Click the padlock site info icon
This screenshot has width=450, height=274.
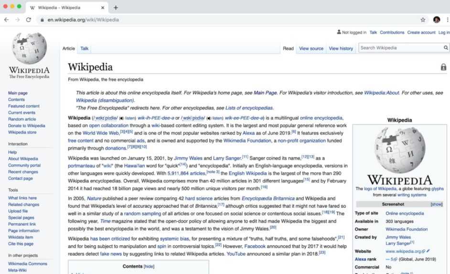(42, 20)
